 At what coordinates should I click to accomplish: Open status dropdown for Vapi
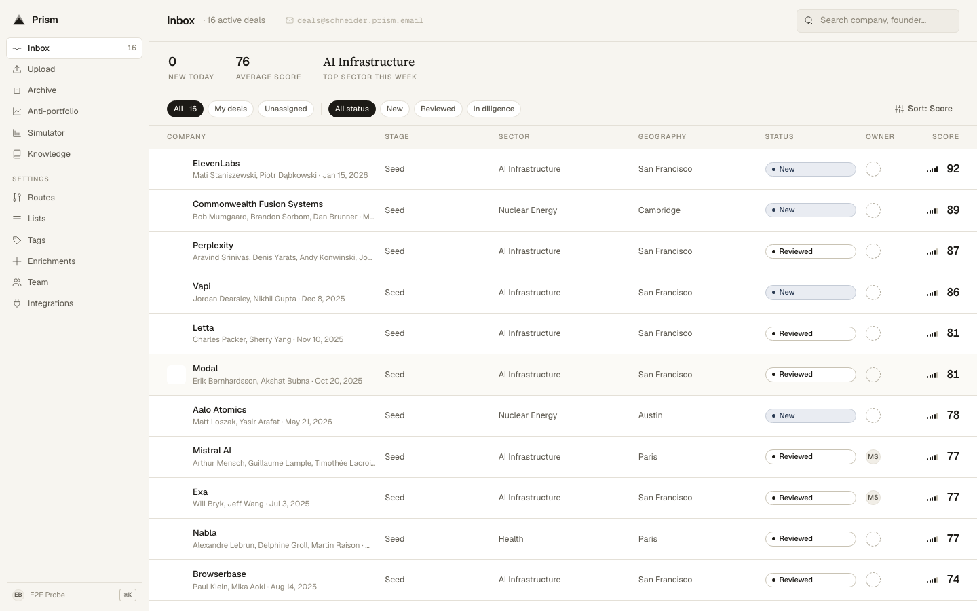click(810, 293)
